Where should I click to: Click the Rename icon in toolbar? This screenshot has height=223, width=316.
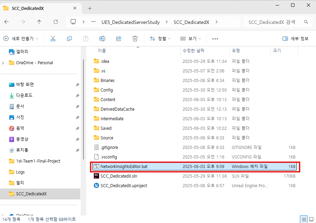(x=102, y=39)
